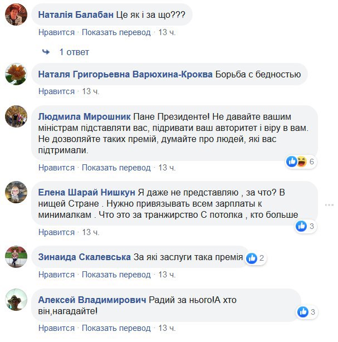Show likes on Алексей Владимирович's comment
Screen dimensions: 338x342
point(306,311)
